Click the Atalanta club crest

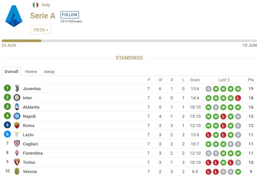click(x=17, y=107)
